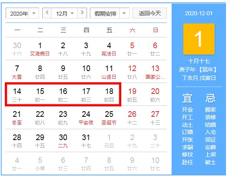Click the yellow day number tile
Image resolution: width=228 pixels, height=177 pixels.
point(199,39)
